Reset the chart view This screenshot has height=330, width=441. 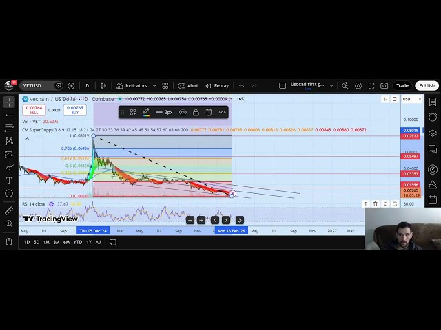tap(239, 220)
